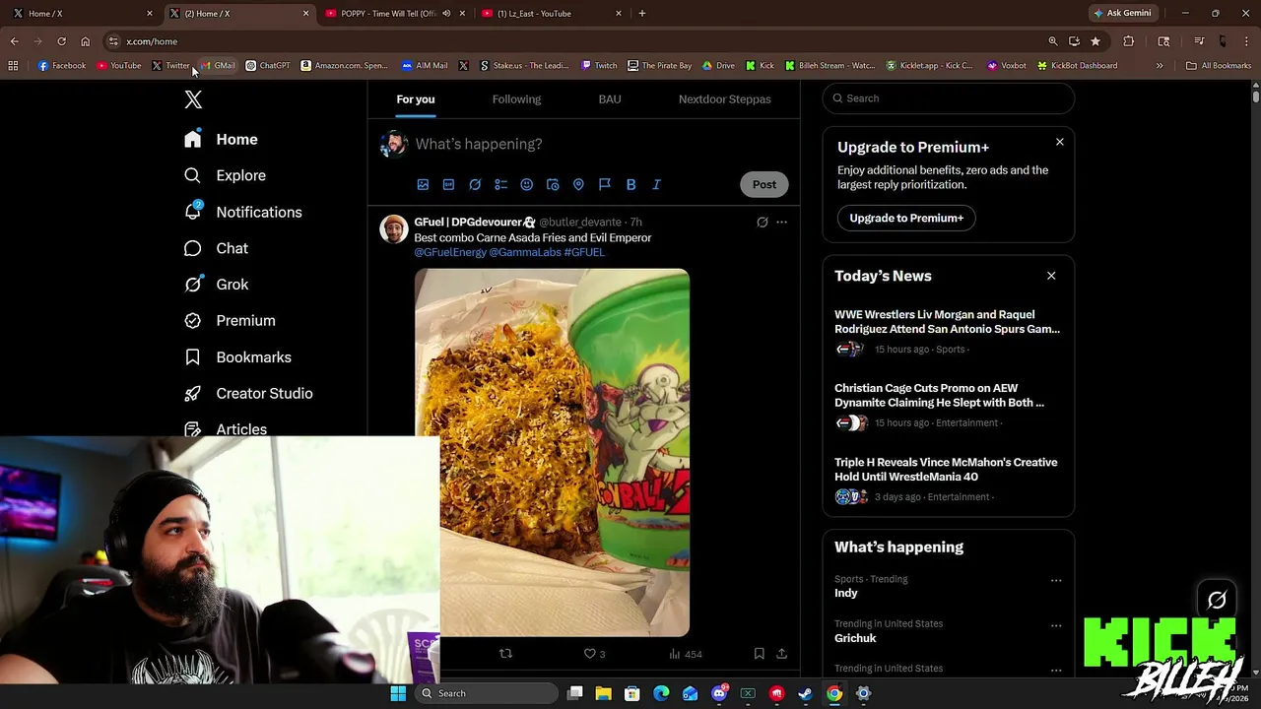Add a GIF to the post
1261x709 pixels.
coord(448,184)
